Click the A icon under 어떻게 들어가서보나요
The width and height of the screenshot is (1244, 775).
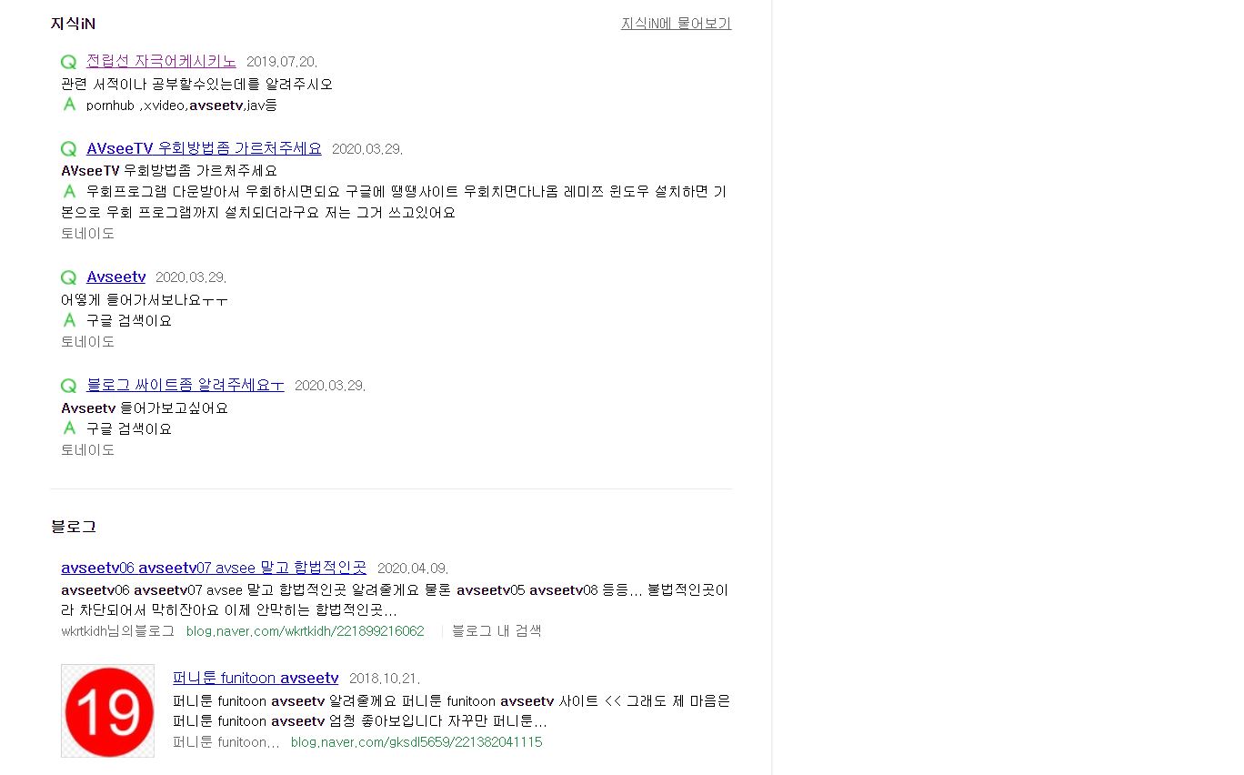tap(69, 320)
